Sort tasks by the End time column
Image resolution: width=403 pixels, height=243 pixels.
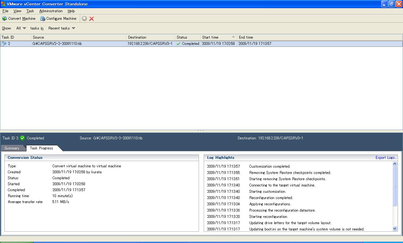320,37
